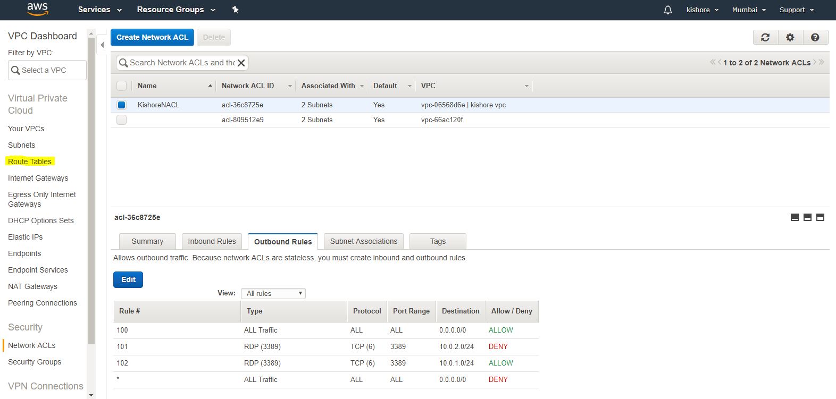Maximize the details pane using rightmost icon
The height and width of the screenshot is (399, 836).
pos(820,217)
